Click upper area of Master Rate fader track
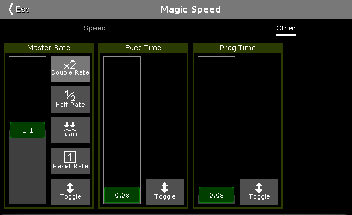 pyautogui.click(x=28, y=85)
